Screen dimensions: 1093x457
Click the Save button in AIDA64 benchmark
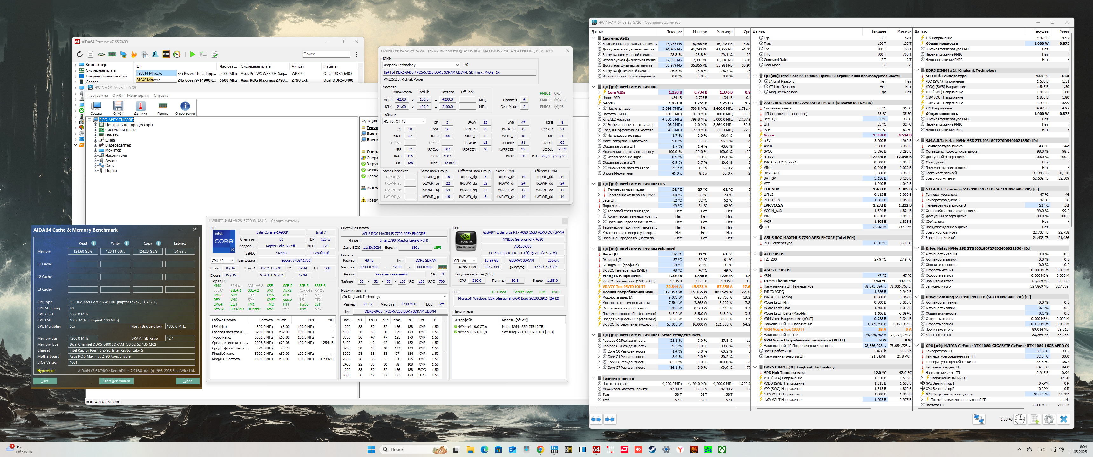(x=45, y=381)
